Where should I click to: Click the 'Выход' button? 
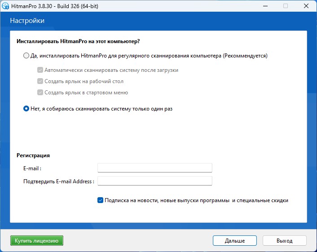pyautogui.click(x=285, y=240)
